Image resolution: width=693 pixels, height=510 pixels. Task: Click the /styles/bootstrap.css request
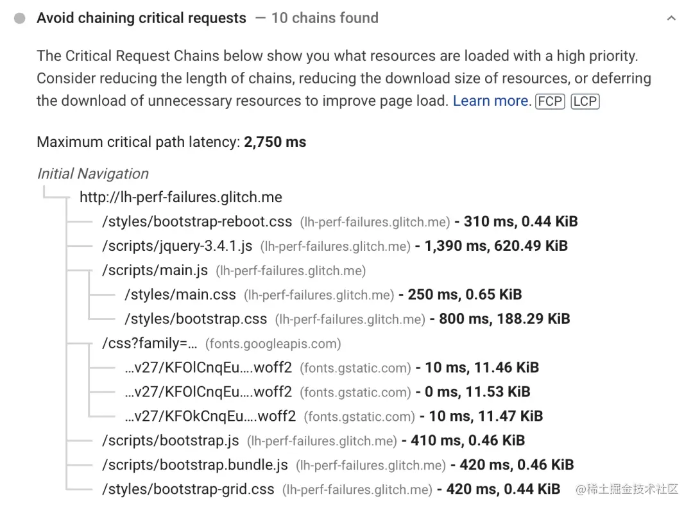[x=196, y=319]
